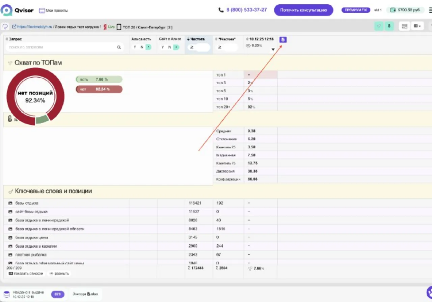Open Мои проекты in the top menu
Image resolution: width=432 pixels, height=302 pixels.
click(54, 10)
